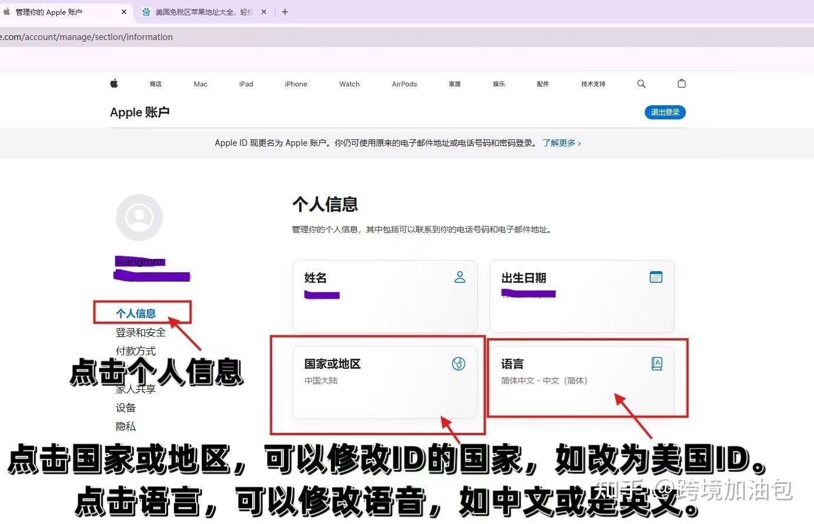Open the 了解更多 link
Image resolution: width=814 pixels, height=524 pixels.
tap(560, 142)
